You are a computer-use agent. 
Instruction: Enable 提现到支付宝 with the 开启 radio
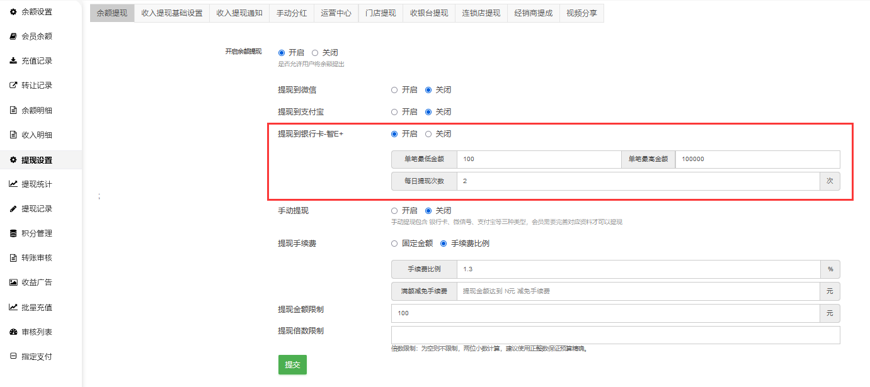394,112
